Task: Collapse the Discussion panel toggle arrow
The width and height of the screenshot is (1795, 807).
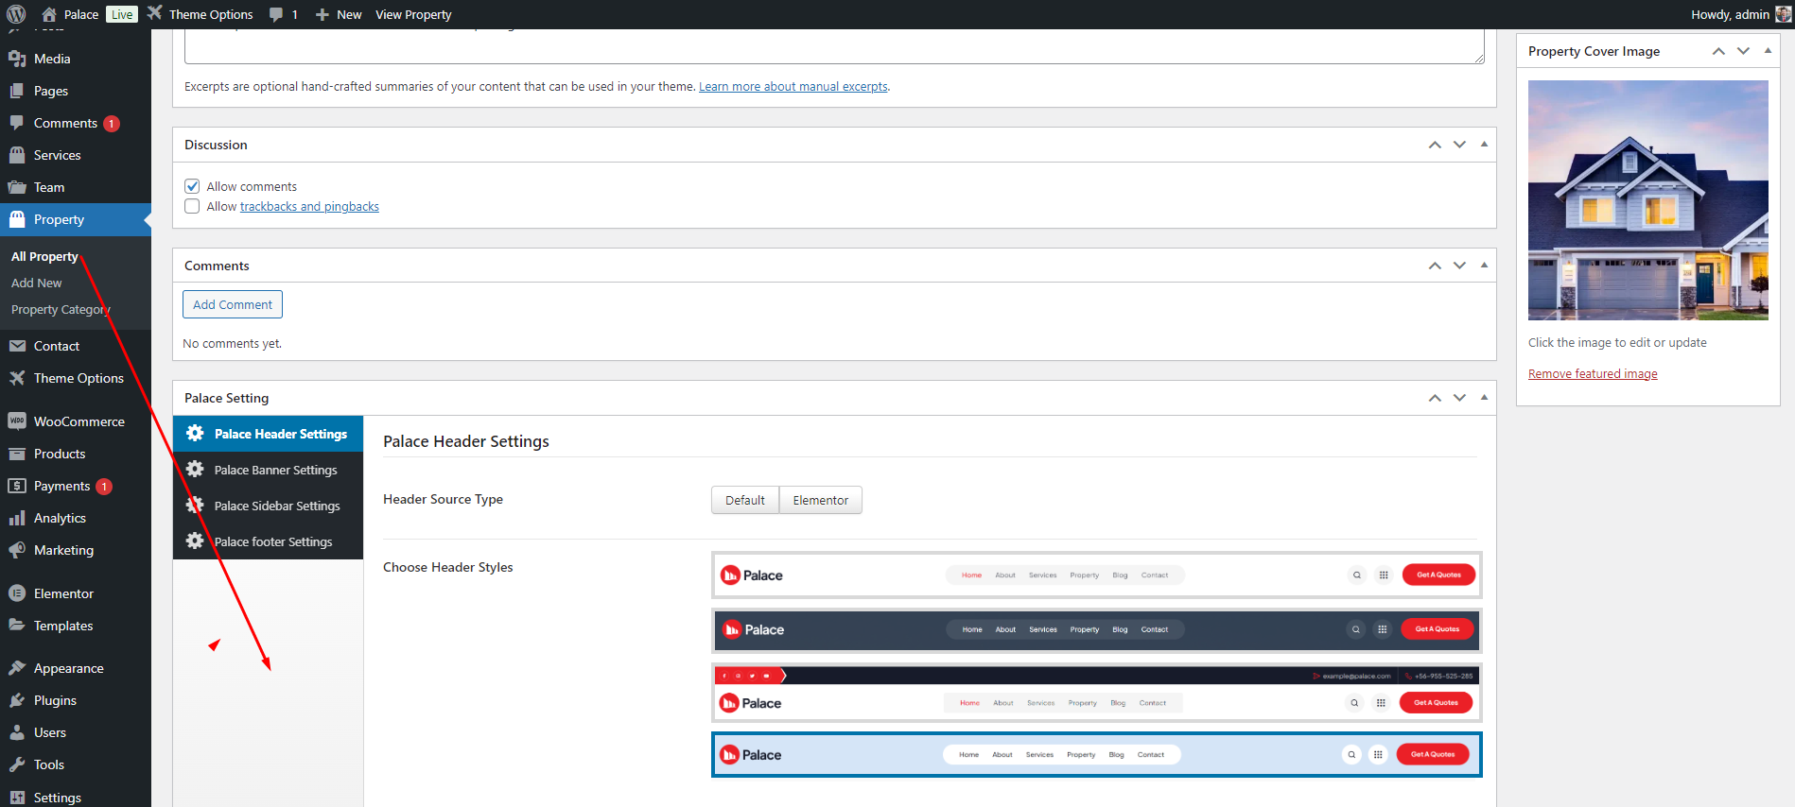Action: (1484, 145)
